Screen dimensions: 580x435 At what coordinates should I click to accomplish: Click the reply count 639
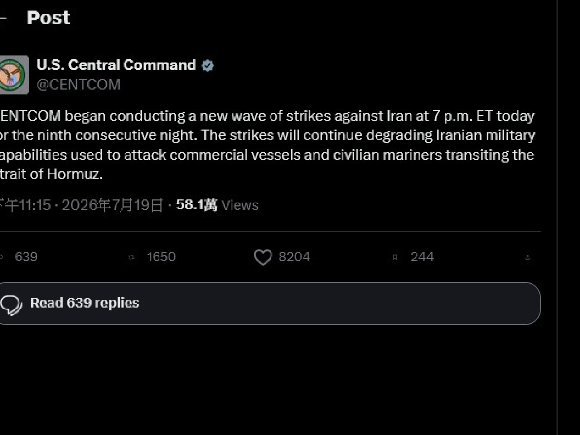pos(26,257)
